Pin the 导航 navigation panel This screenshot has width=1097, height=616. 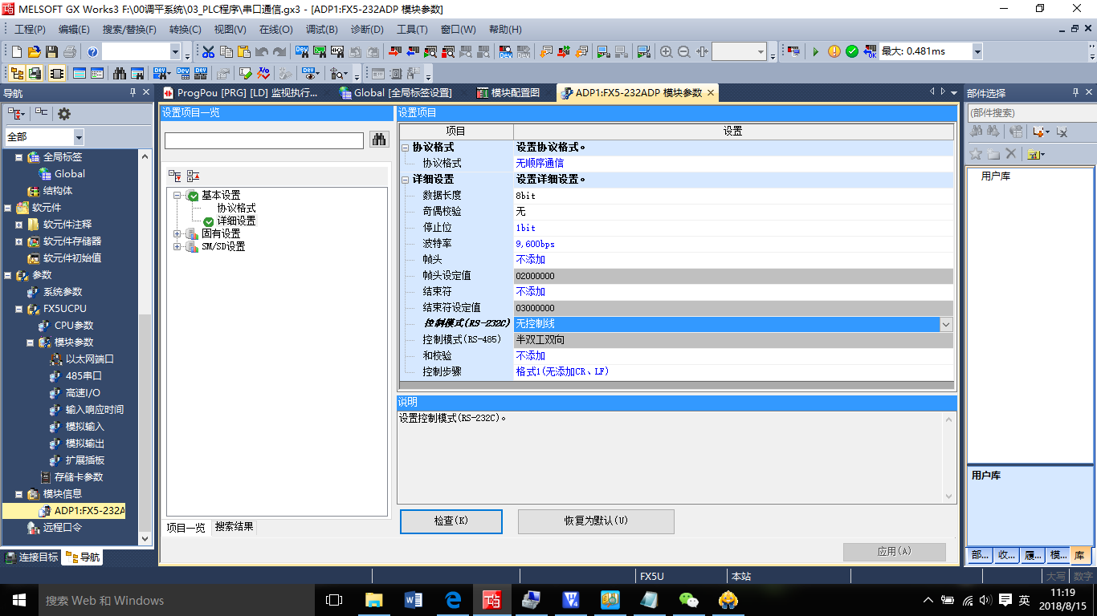(x=133, y=93)
